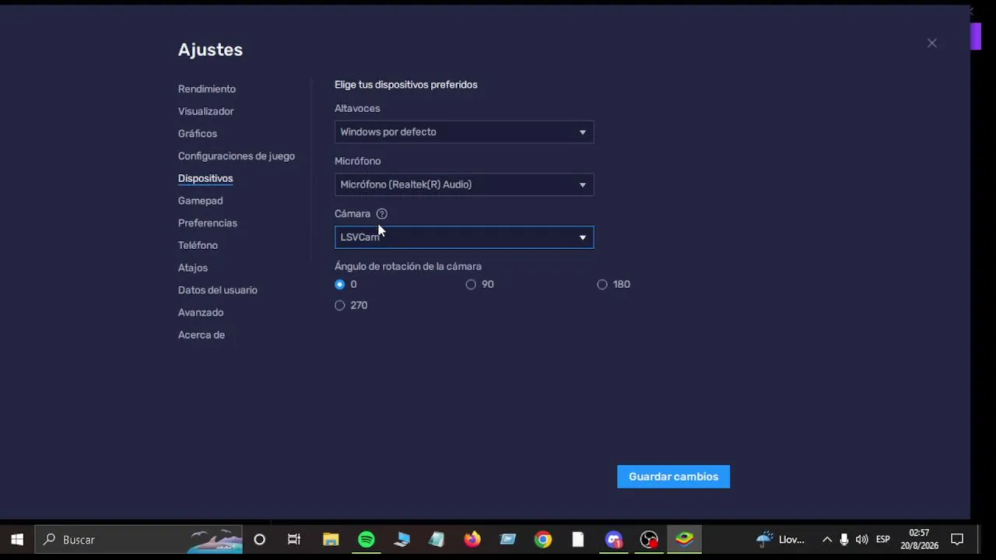This screenshot has height=560, width=996.
Task: Open the weather widget in taskbar
Action: [x=781, y=540]
